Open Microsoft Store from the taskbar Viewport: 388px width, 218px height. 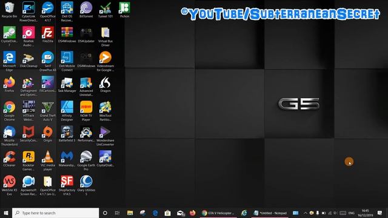167,213
